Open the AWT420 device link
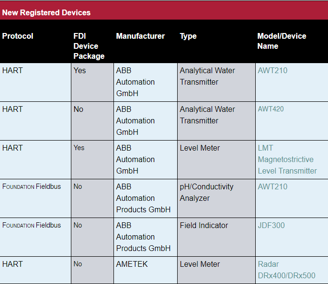The width and height of the screenshot is (328, 284). click(x=271, y=109)
